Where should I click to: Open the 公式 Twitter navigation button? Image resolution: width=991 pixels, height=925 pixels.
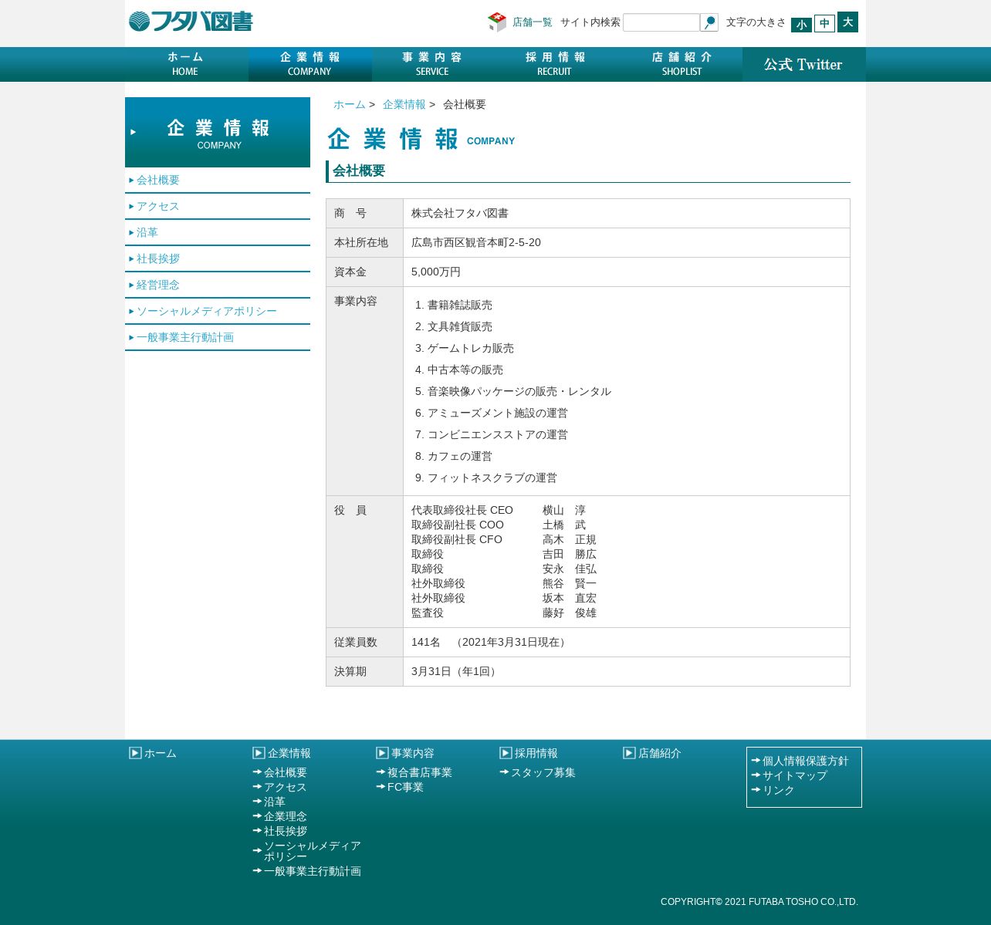[x=804, y=64]
